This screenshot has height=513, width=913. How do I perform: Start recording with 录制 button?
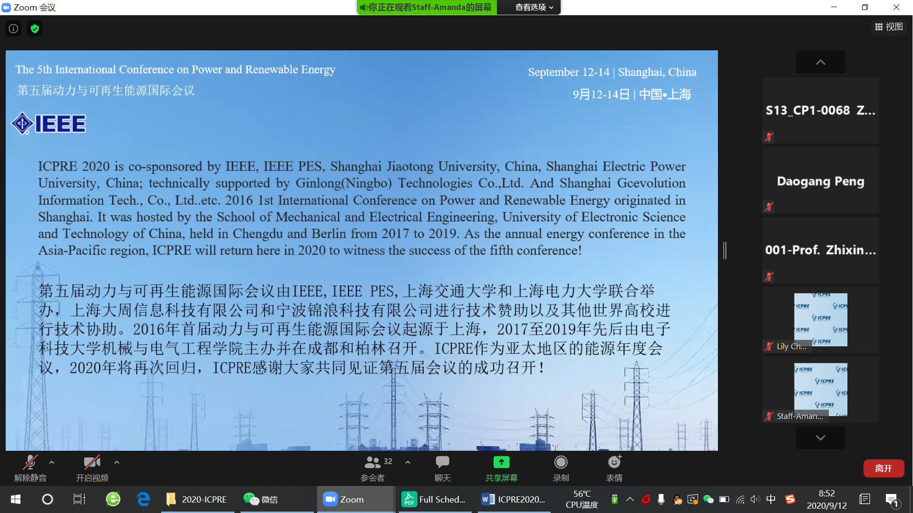coord(561,468)
